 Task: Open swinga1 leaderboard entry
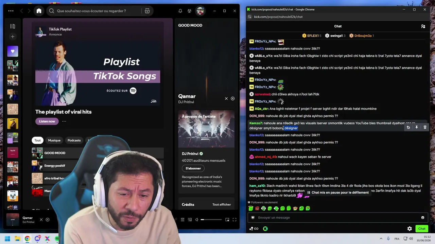(x=335, y=36)
